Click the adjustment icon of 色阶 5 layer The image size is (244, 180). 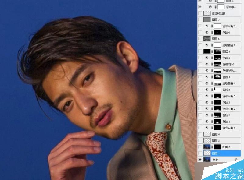[207, 58]
